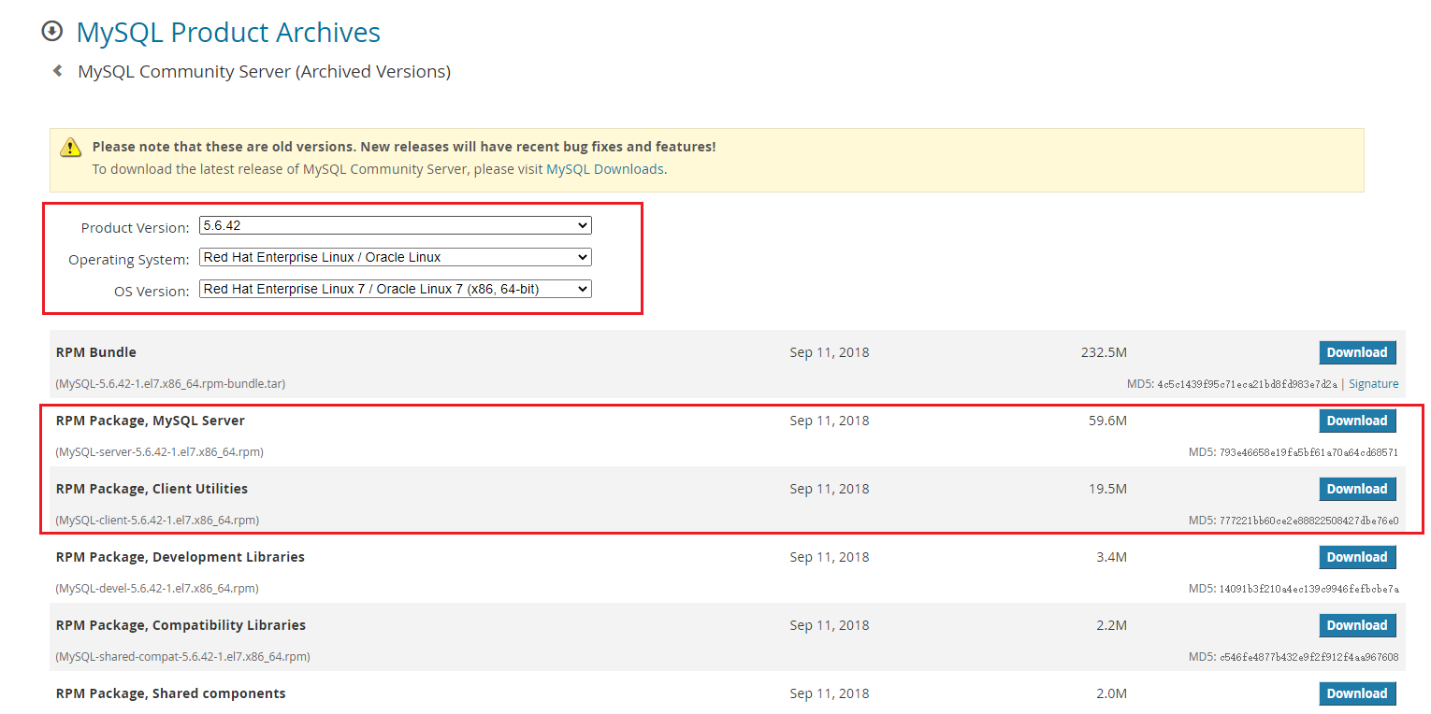Click RPM Package, Client Utilities title
Viewport: 1431px width, 714px height.
tap(152, 489)
